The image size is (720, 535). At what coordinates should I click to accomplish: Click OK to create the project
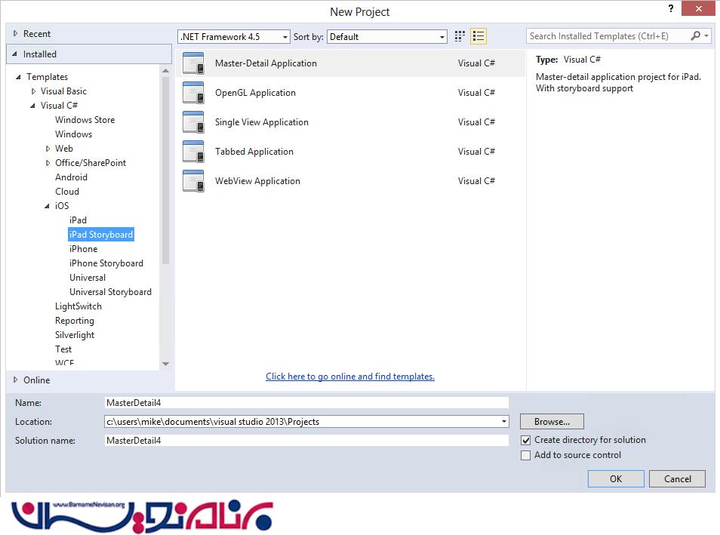(616, 479)
